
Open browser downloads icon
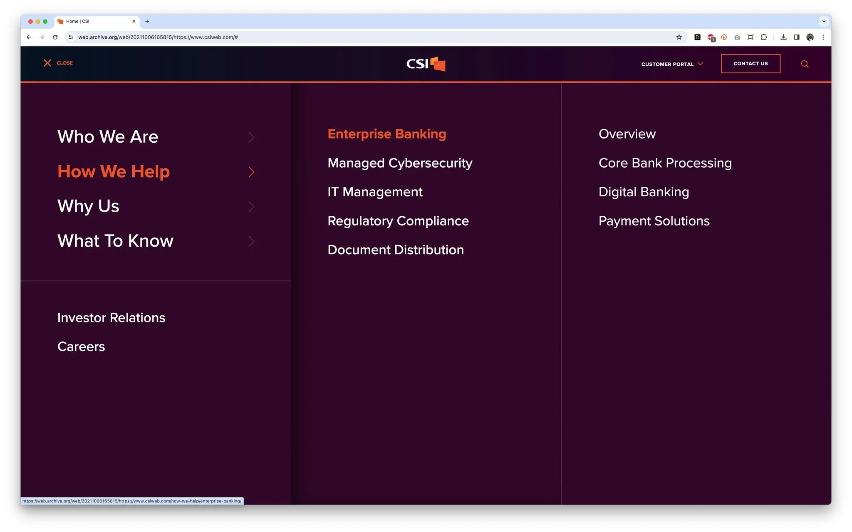(x=783, y=37)
